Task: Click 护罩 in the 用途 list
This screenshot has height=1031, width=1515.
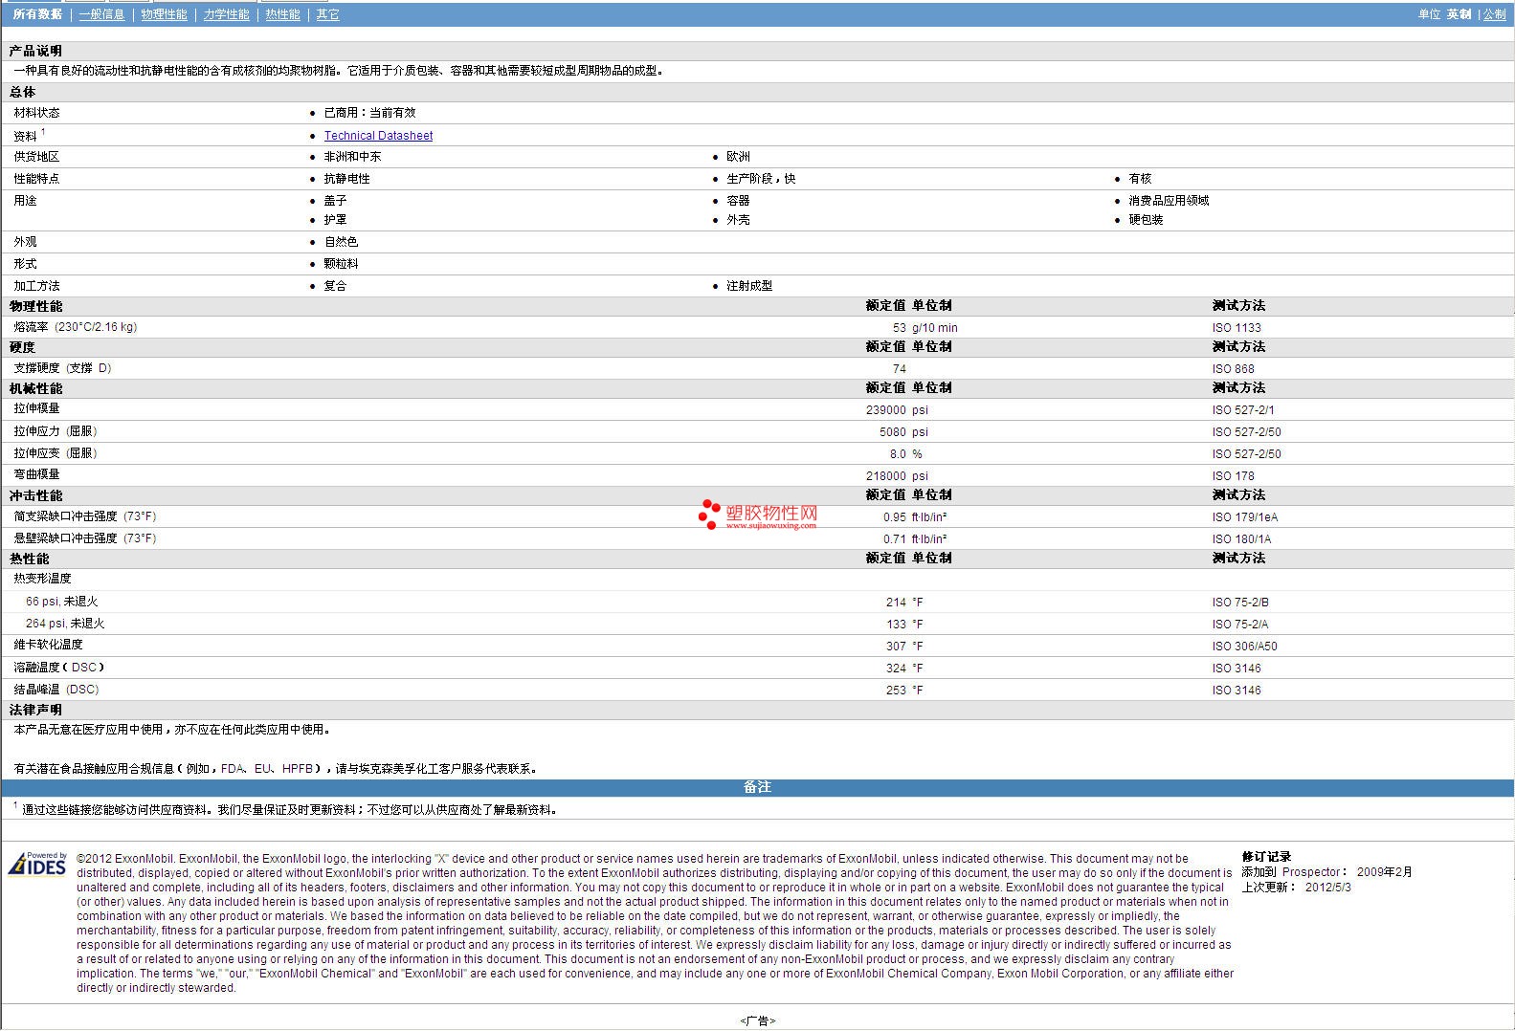Action: pos(335,220)
